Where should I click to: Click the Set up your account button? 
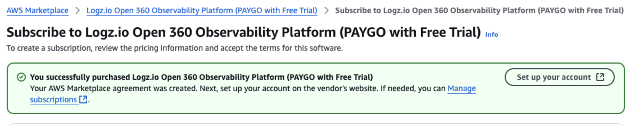(559, 77)
